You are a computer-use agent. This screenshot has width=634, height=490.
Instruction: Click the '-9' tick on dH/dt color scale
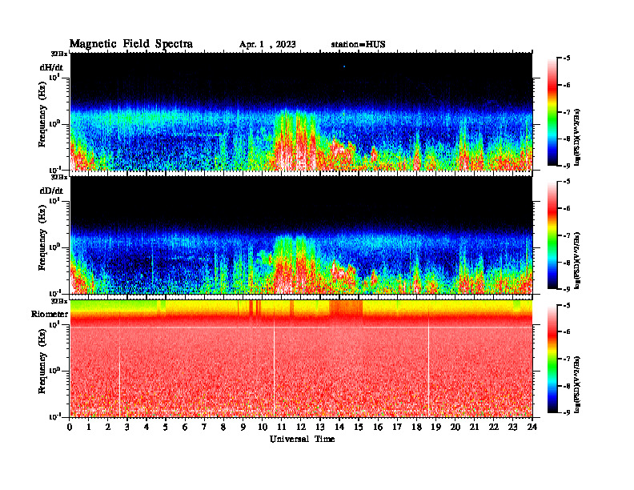[567, 166]
